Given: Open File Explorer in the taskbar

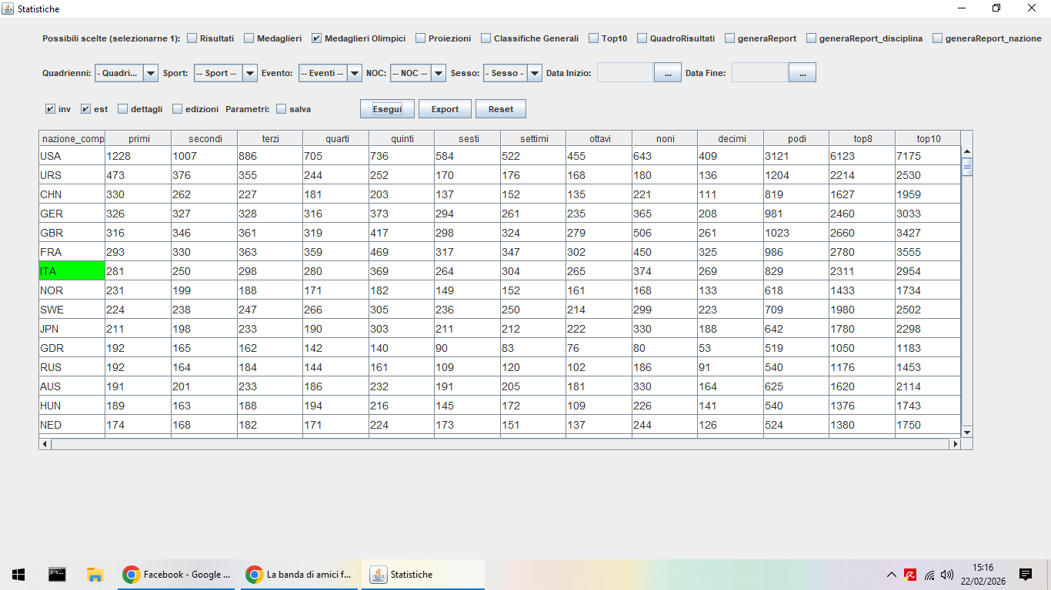Looking at the screenshot, I should (x=95, y=574).
